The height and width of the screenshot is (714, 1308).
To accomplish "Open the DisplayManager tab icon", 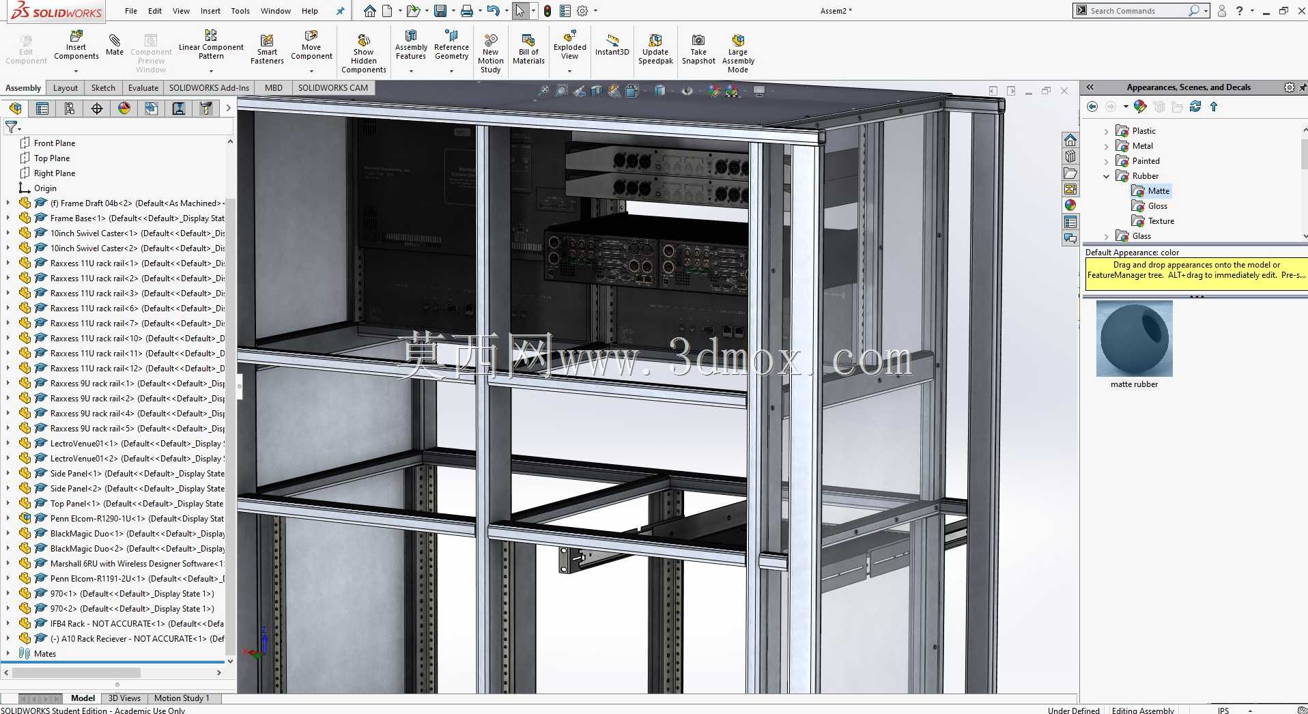I will [x=124, y=109].
